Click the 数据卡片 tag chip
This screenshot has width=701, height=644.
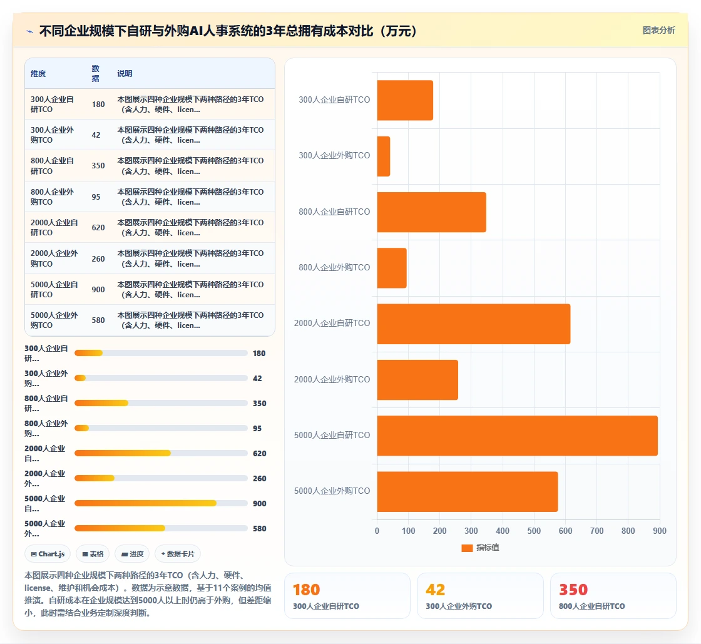tap(178, 554)
